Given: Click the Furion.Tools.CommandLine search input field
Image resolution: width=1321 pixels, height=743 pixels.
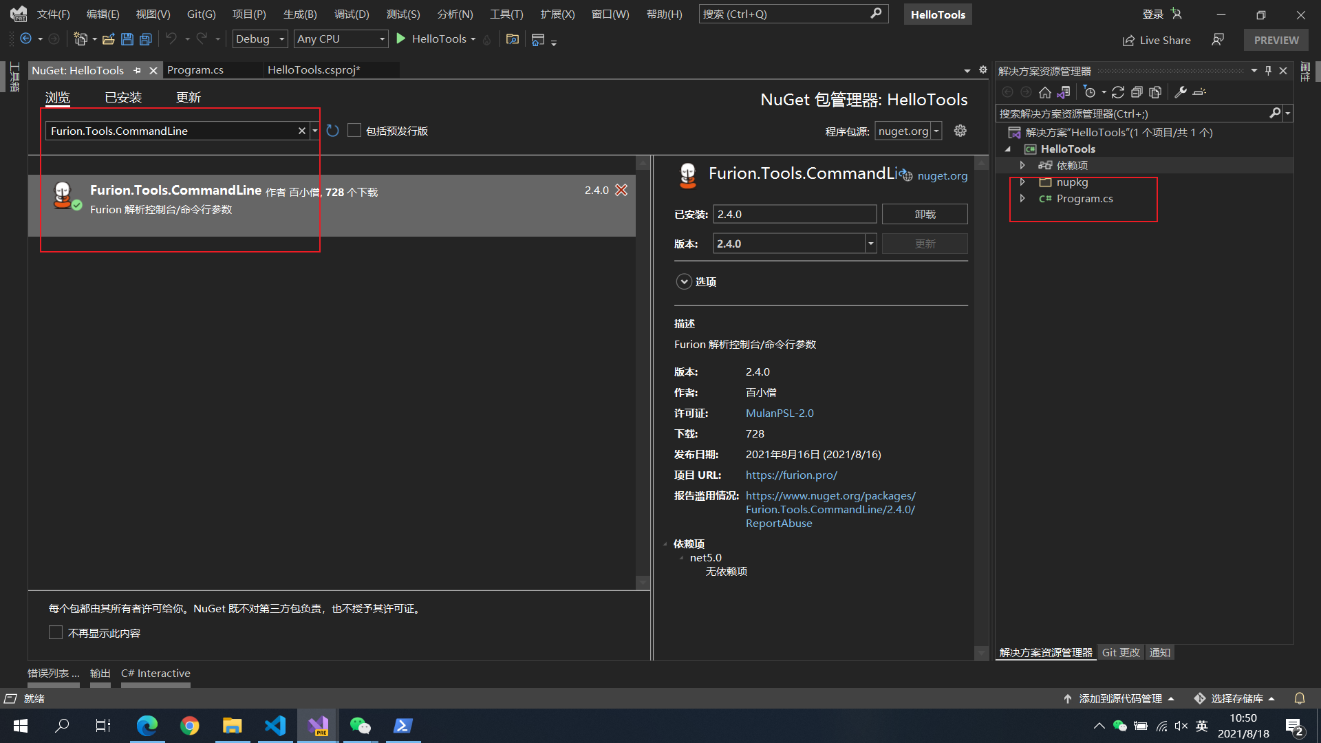Looking at the screenshot, I should [x=172, y=131].
